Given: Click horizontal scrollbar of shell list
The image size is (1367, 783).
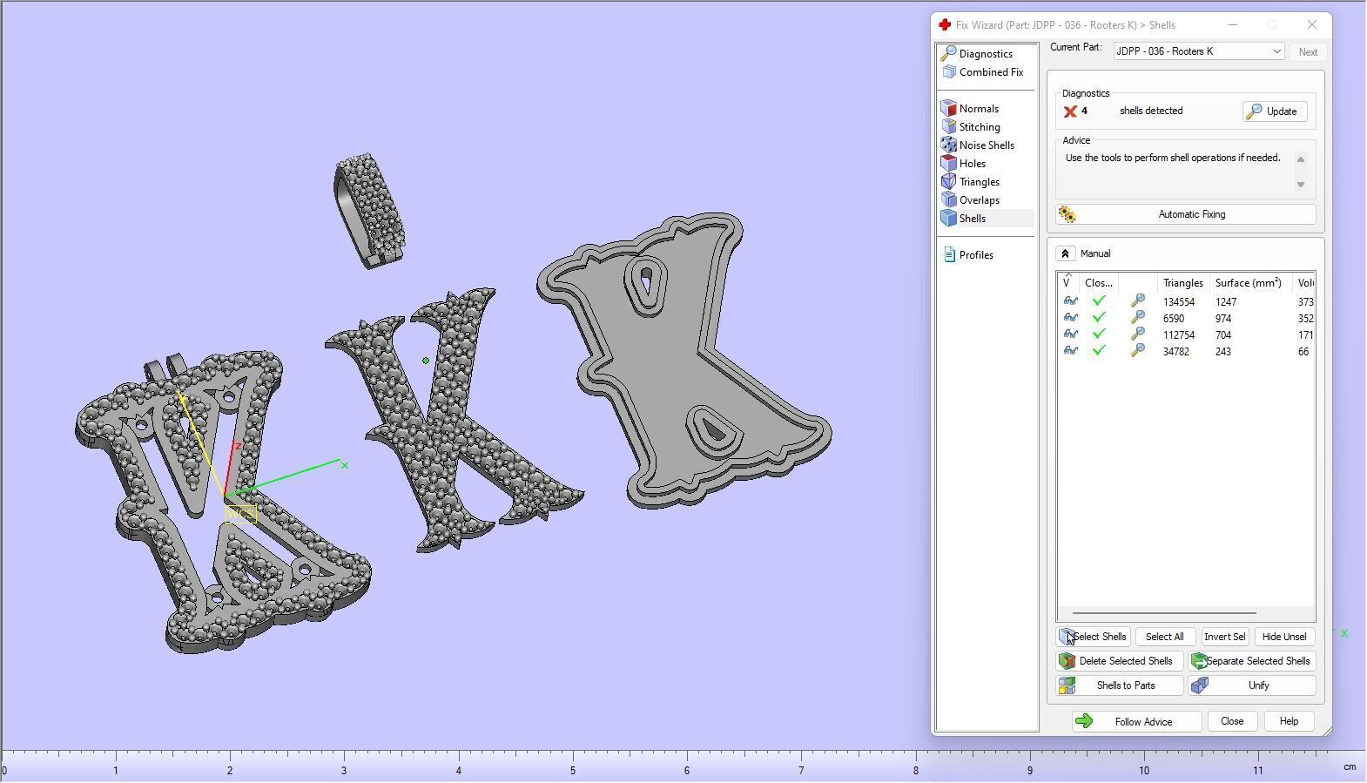Looking at the screenshot, I should [x=1164, y=613].
